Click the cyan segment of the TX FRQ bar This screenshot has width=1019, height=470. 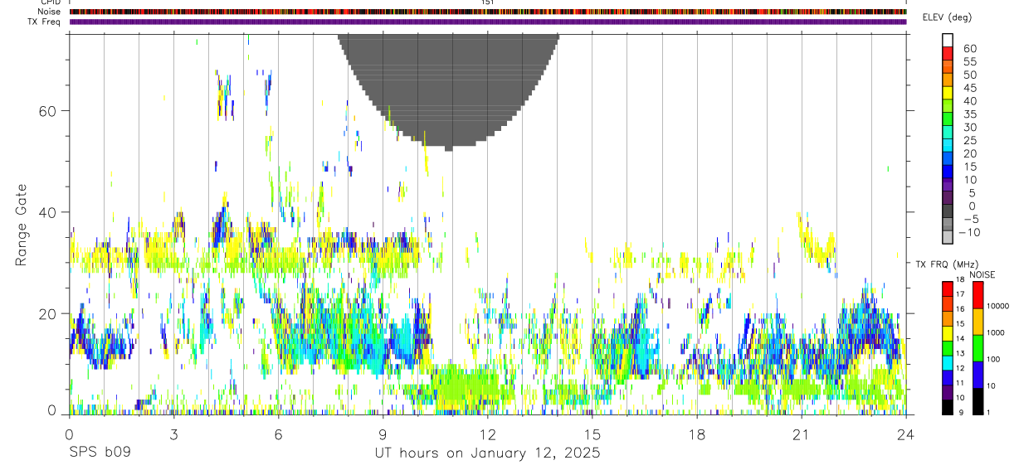point(948,363)
